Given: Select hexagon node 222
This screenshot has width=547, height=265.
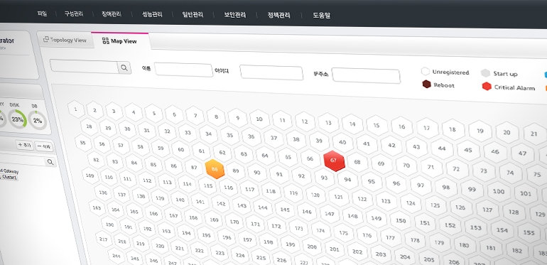Looking at the screenshot, I should click(x=199, y=250).
